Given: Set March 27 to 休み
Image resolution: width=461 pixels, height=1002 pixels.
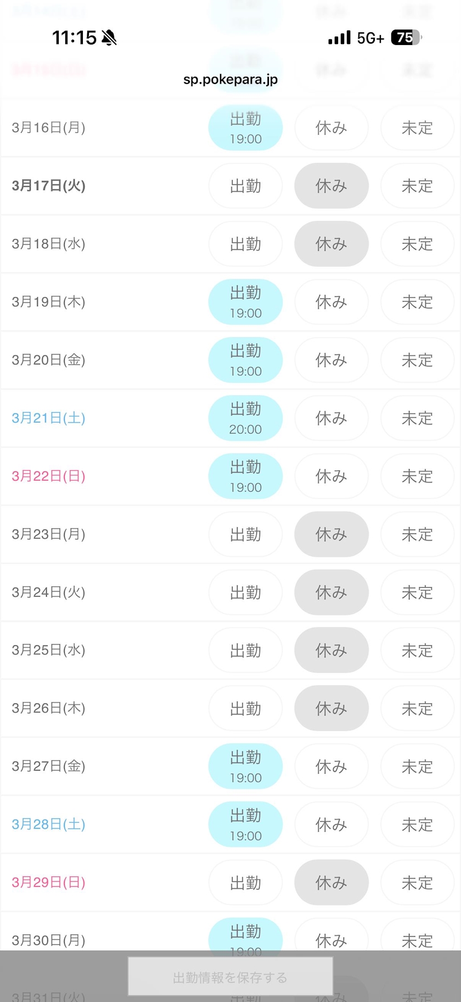Looking at the screenshot, I should pos(331,767).
